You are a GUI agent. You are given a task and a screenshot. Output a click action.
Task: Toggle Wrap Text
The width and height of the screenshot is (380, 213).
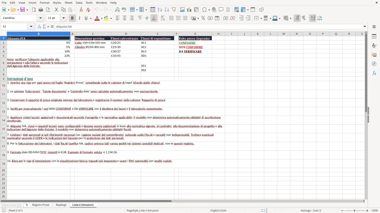tap(163, 18)
